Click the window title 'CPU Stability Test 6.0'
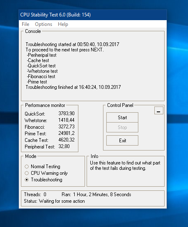The height and width of the screenshot is (227, 188). pyautogui.click(x=55, y=15)
